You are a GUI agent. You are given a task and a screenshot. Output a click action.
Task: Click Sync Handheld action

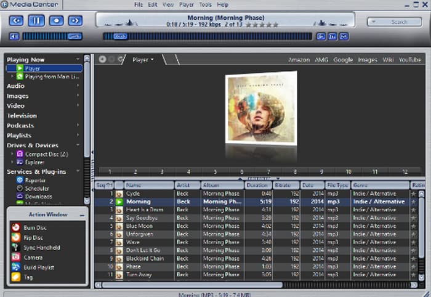point(41,248)
